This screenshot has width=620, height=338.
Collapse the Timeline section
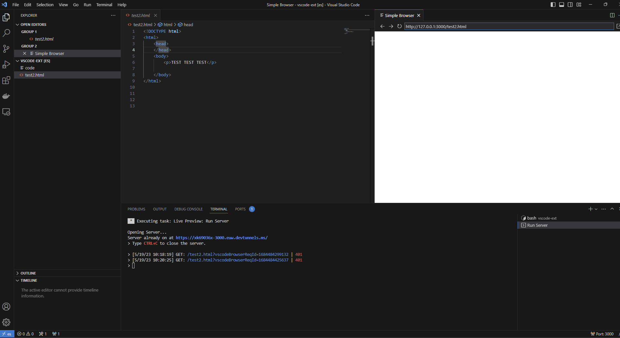(x=17, y=280)
